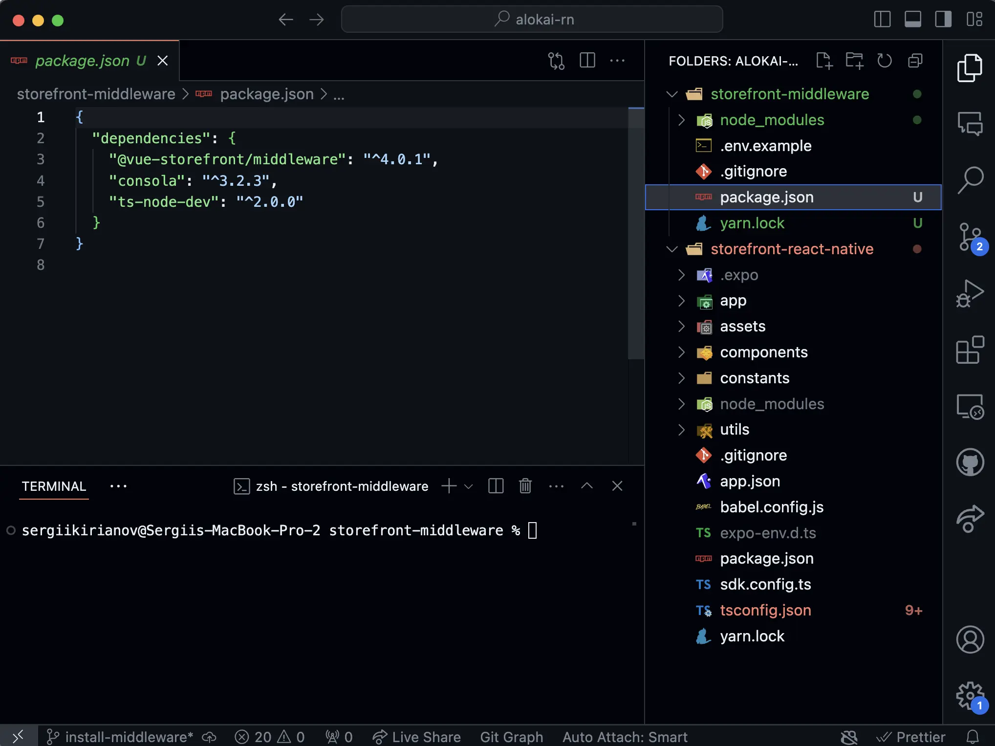Screen dimensions: 995x746
Task: Open Changes compare icon in editor toolbar
Action: click(x=556, y=61)
